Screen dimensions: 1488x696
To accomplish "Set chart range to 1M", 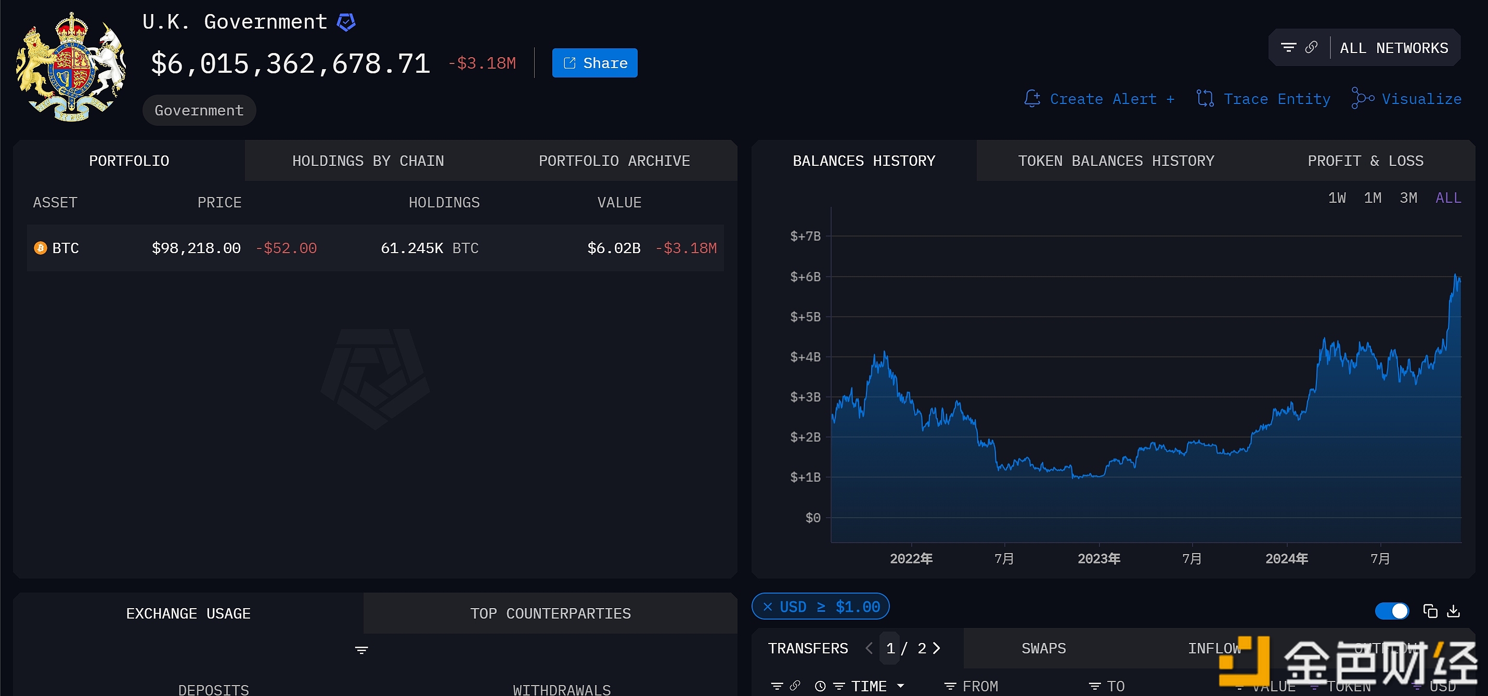I will [x=1373, y=198].
